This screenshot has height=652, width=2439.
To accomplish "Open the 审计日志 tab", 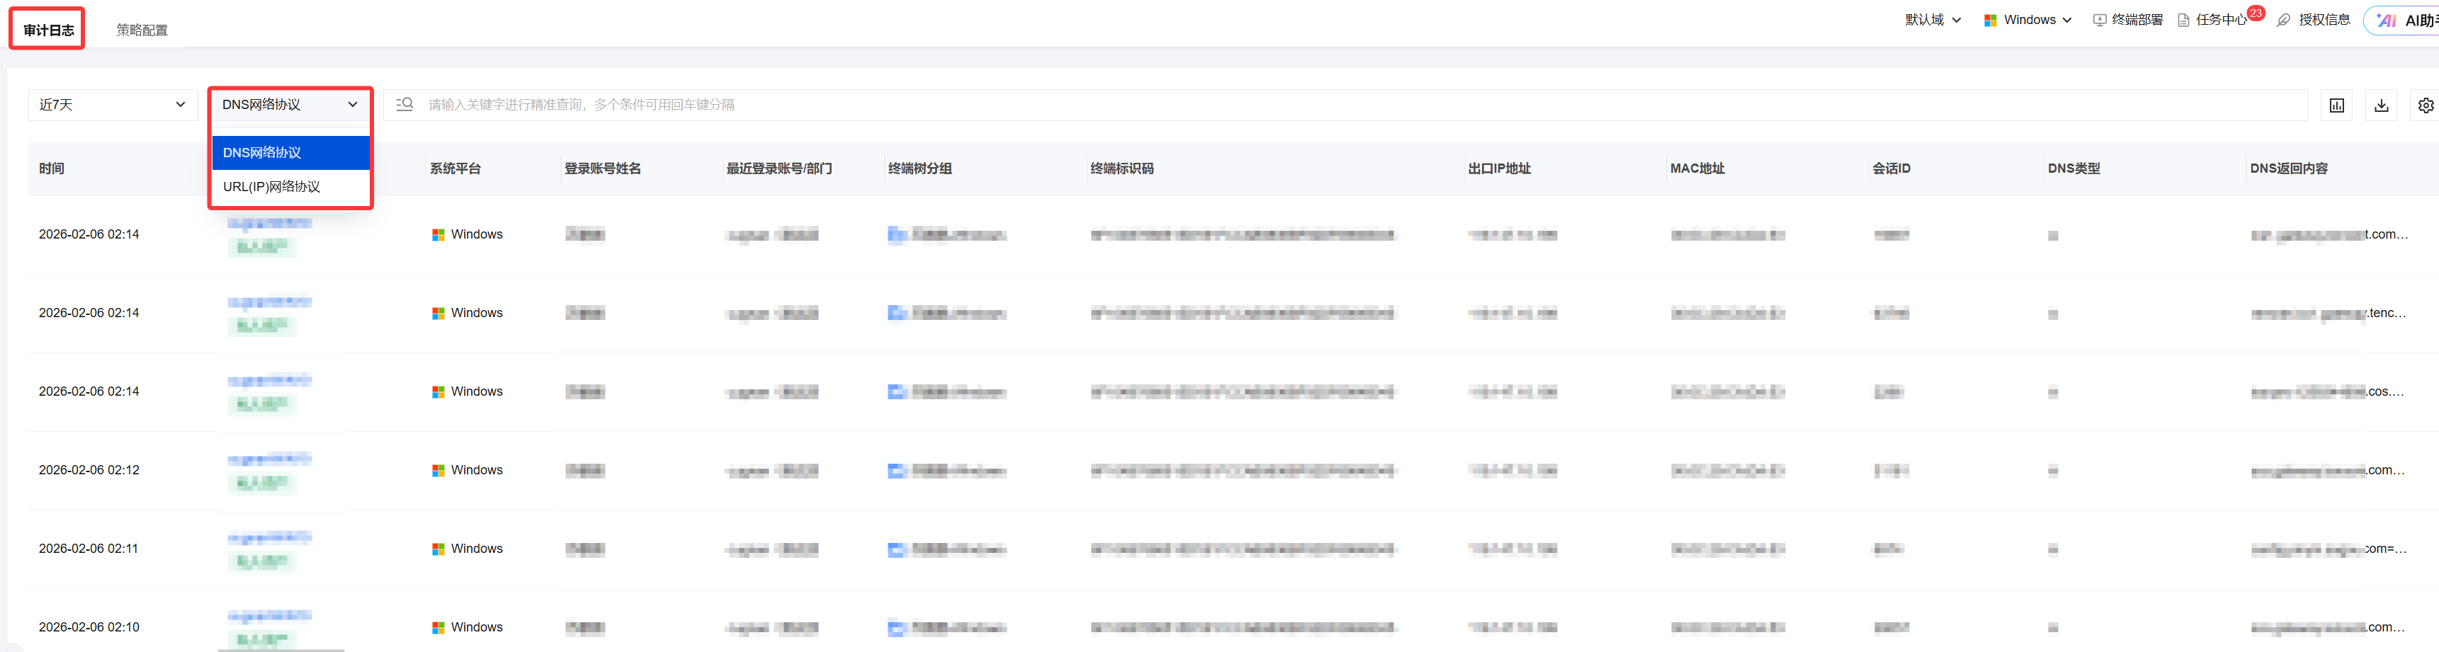I will pyautogui.click(x=48, y=30).
